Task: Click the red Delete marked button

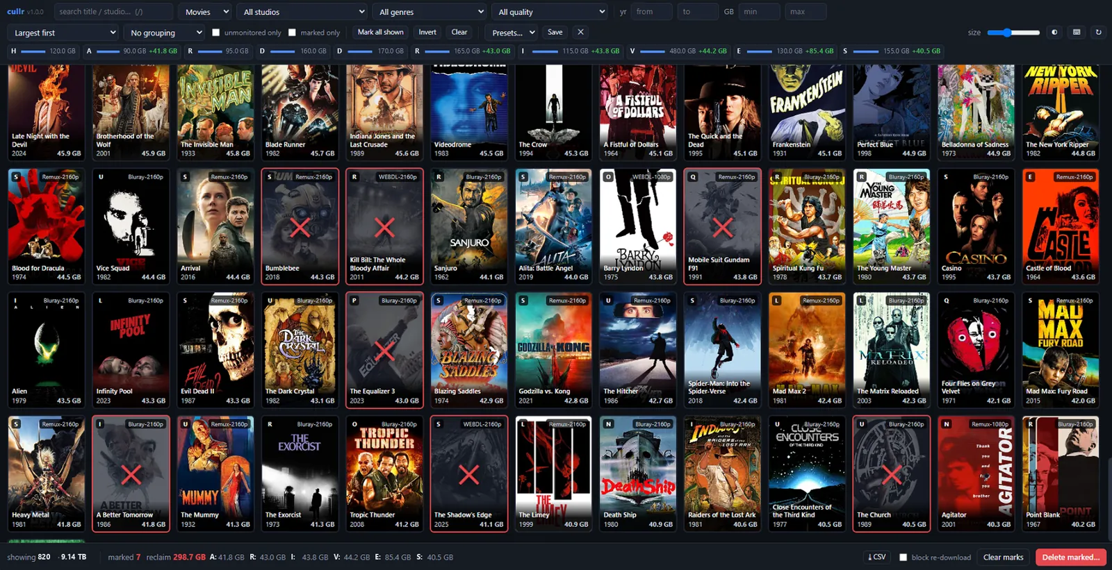Action: (1070, 557)
